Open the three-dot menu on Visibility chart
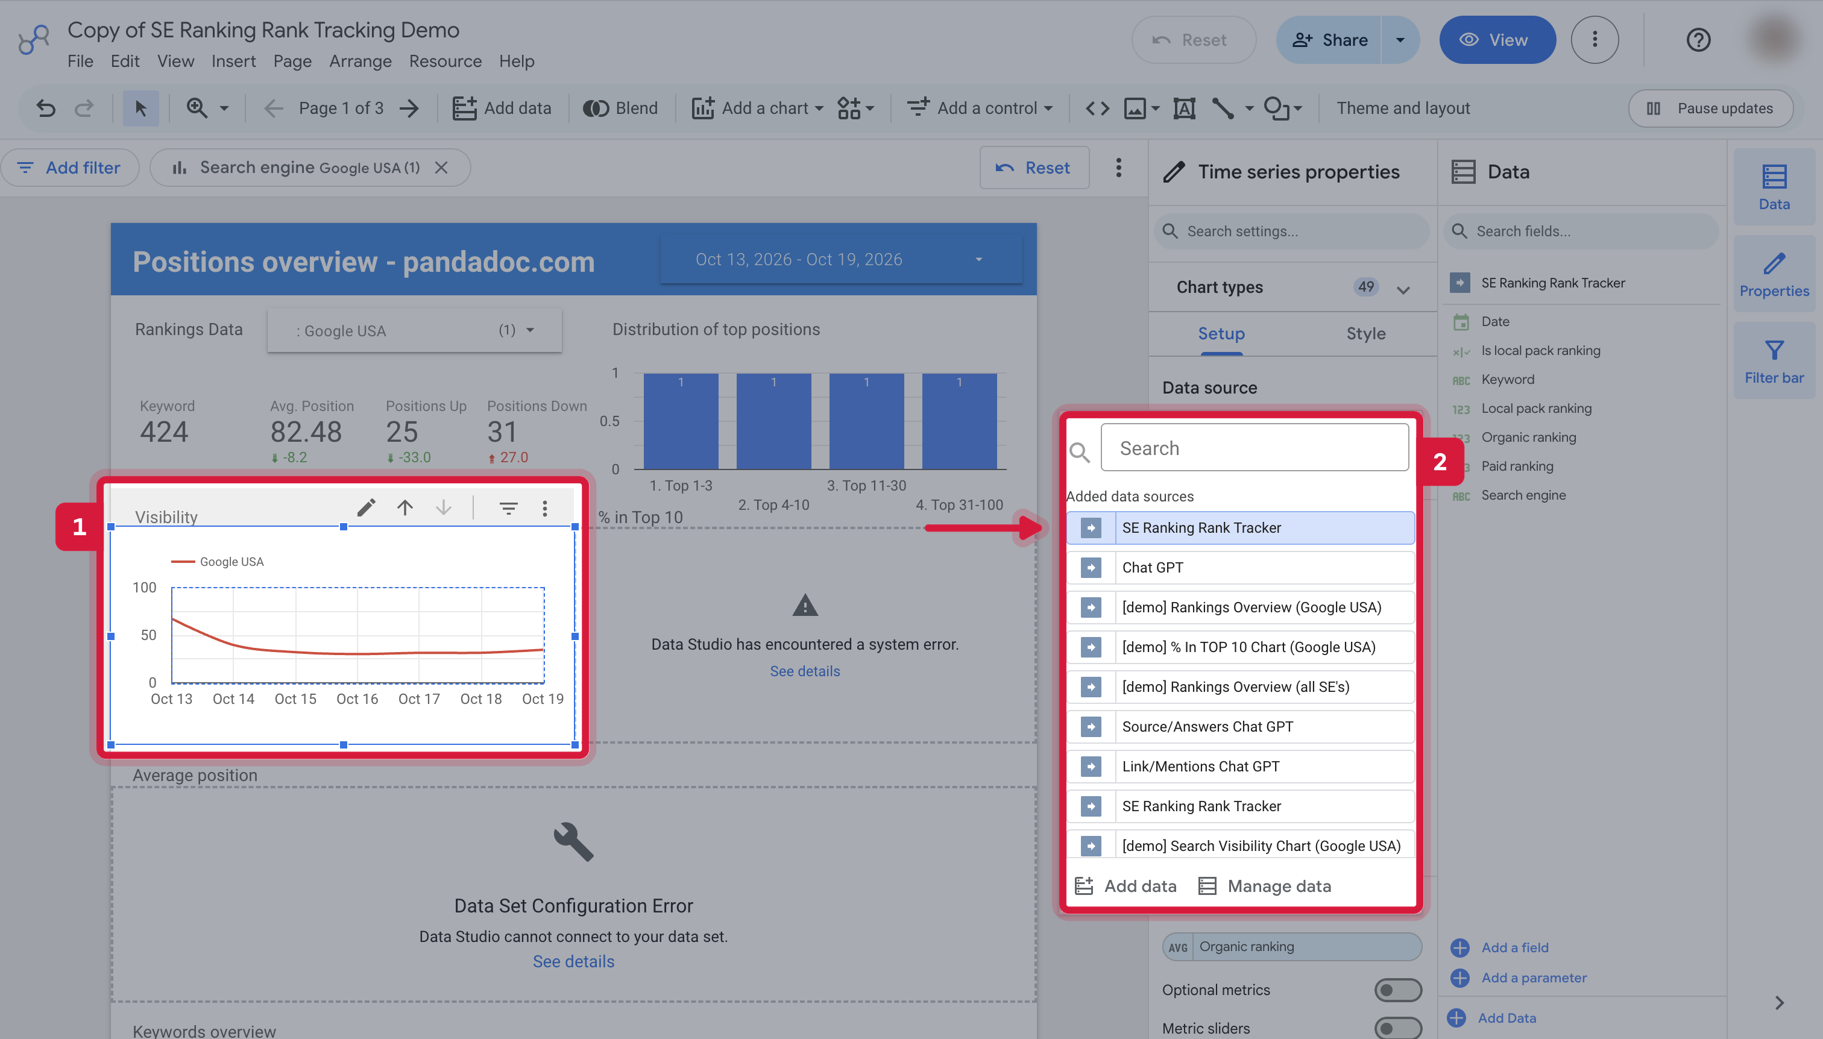Image resolution: width=1823 pixels, height=1039 pixels. coord(544,507)
